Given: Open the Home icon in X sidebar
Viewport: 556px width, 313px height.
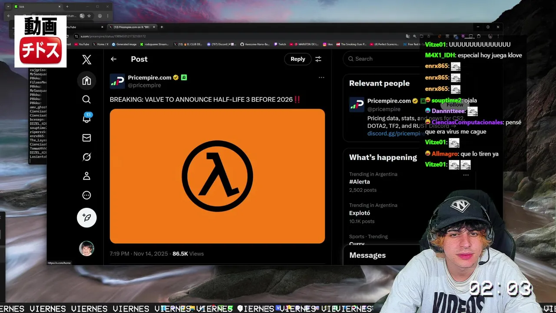Looking at the screenshot, I should pyautogui.click(x=86, y=80).
